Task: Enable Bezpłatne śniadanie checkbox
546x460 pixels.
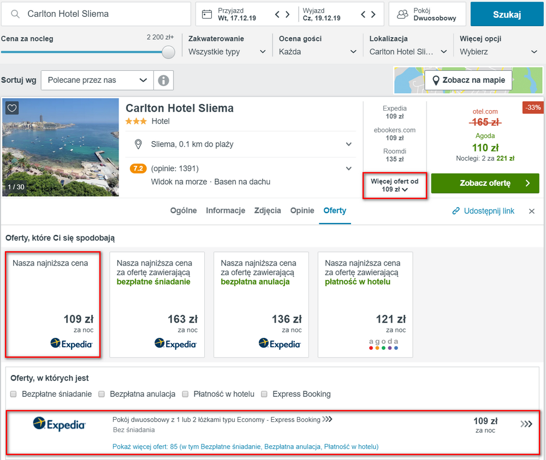Action: click(14, 394)
